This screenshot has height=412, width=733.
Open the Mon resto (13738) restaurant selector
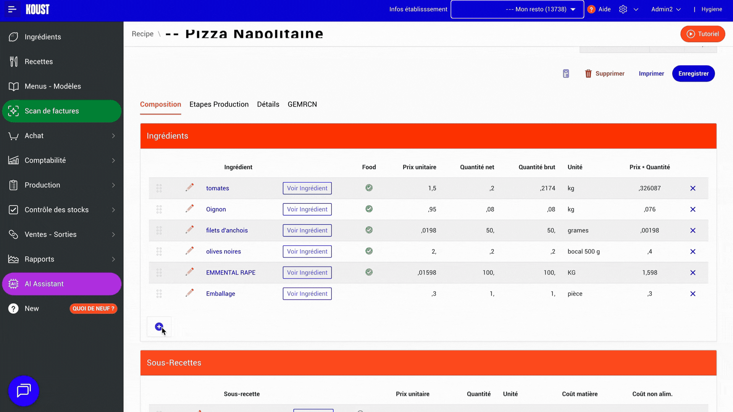[517, 9]
